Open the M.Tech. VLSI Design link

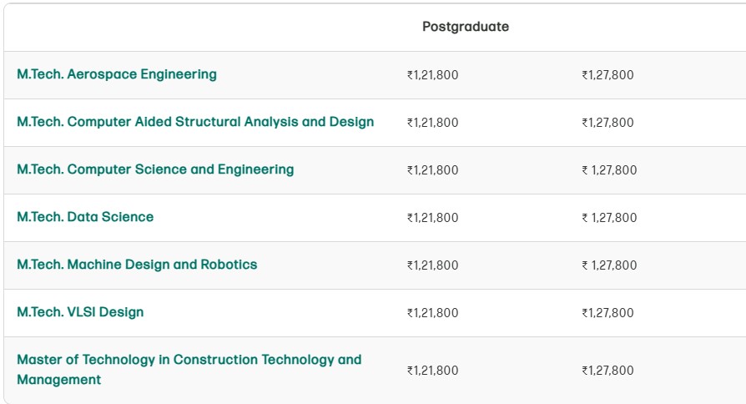80,312
